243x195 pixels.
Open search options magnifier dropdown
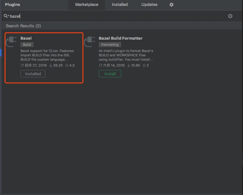click(x=6, y=16)
